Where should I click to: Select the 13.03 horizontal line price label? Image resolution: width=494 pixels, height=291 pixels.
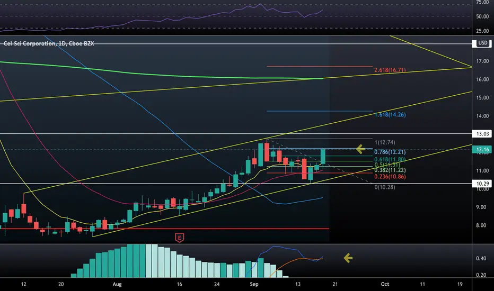pyautogui.click(x=482, y=134)
